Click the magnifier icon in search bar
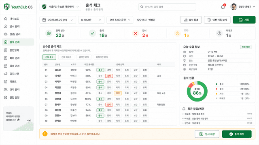The width and height of the screenshot is (259, 145). [x=142, y=7]
